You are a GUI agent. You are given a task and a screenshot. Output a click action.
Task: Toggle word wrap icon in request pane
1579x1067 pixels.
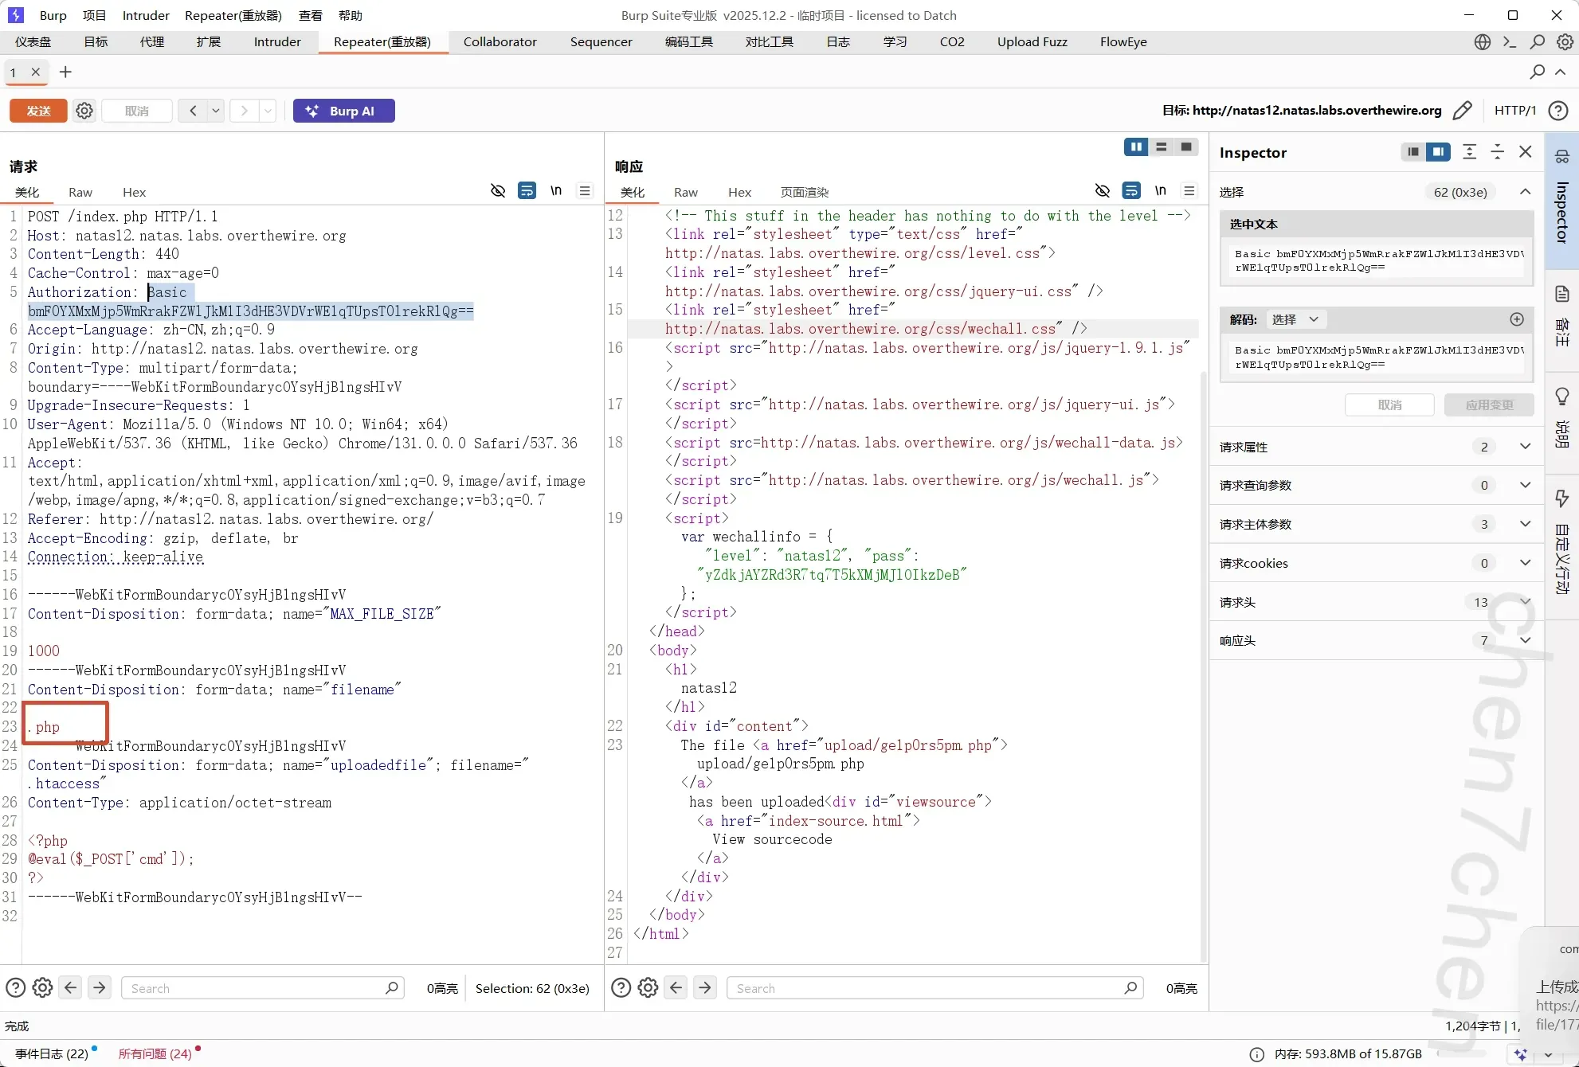click(x=527, y=191)
